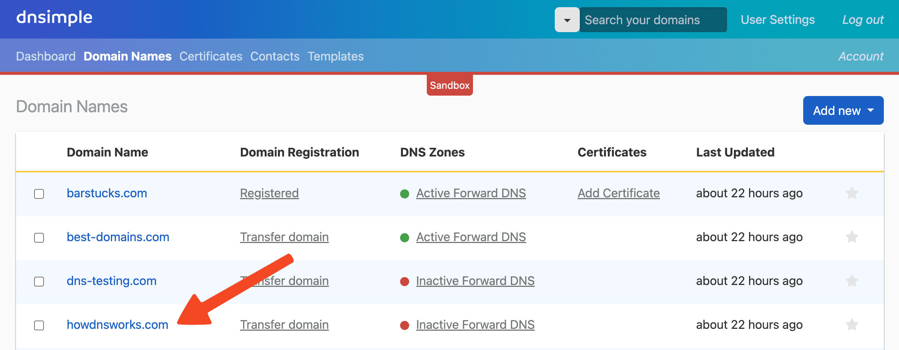Tick the dns-testing.com checkbox
This screenshot has width=899, height=350.
point(39,282)
